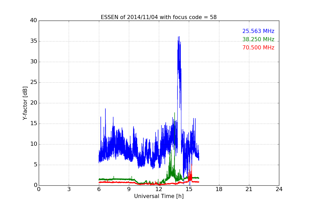Click the x-axis tick label 18
Screen dimensions: 310x206
point(219,189)
